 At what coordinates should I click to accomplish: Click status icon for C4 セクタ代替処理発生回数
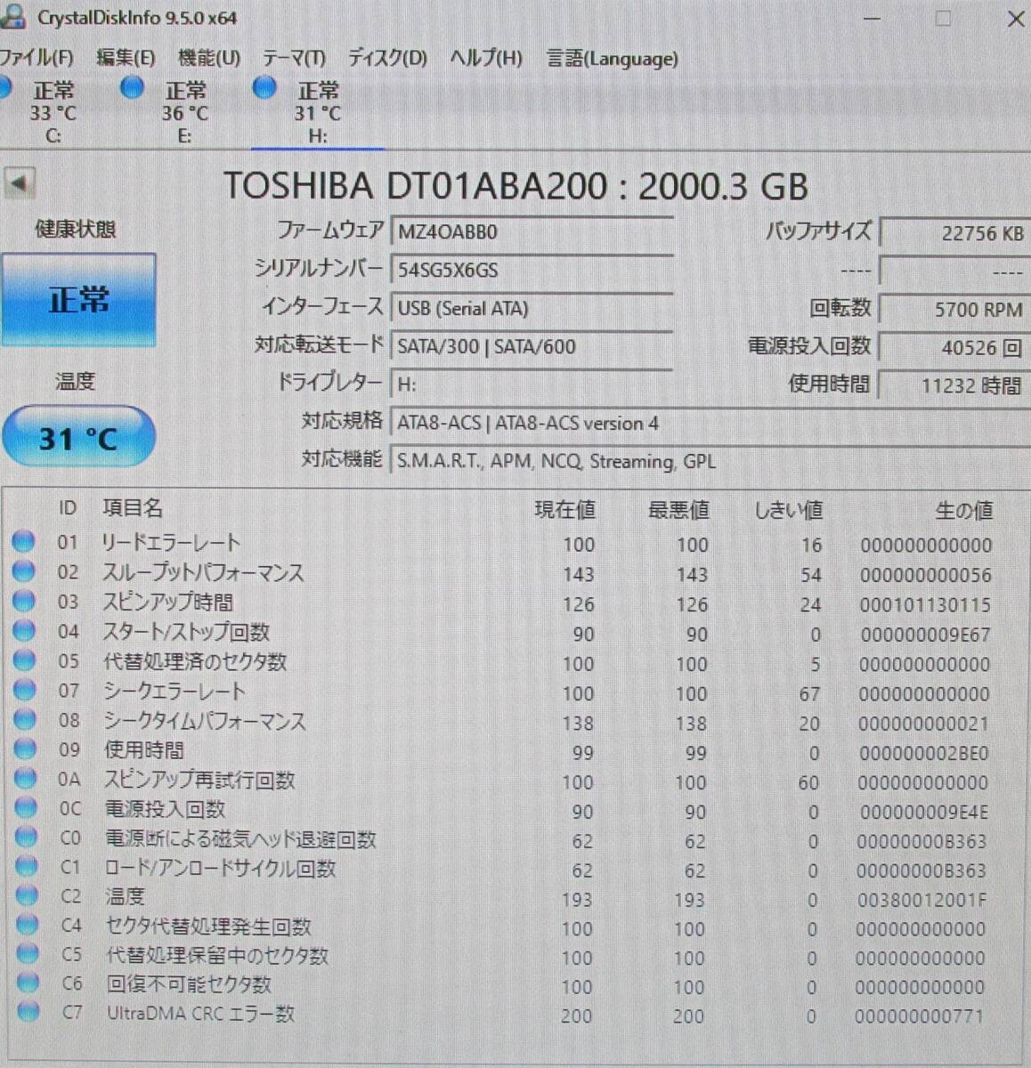[x=28, y=925]
